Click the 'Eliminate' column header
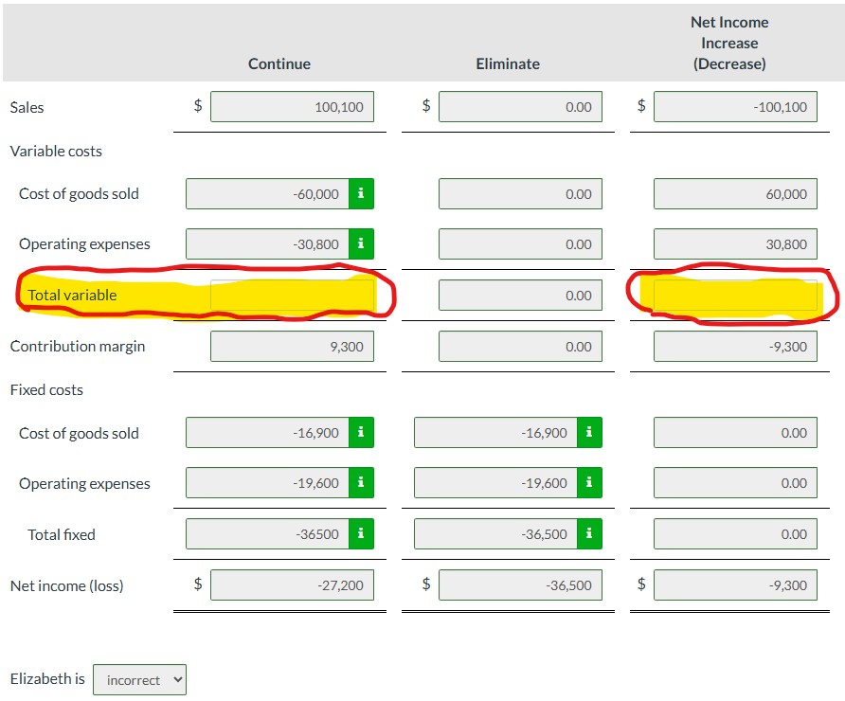The image size is (845, 701). click(x=508, y=63)
